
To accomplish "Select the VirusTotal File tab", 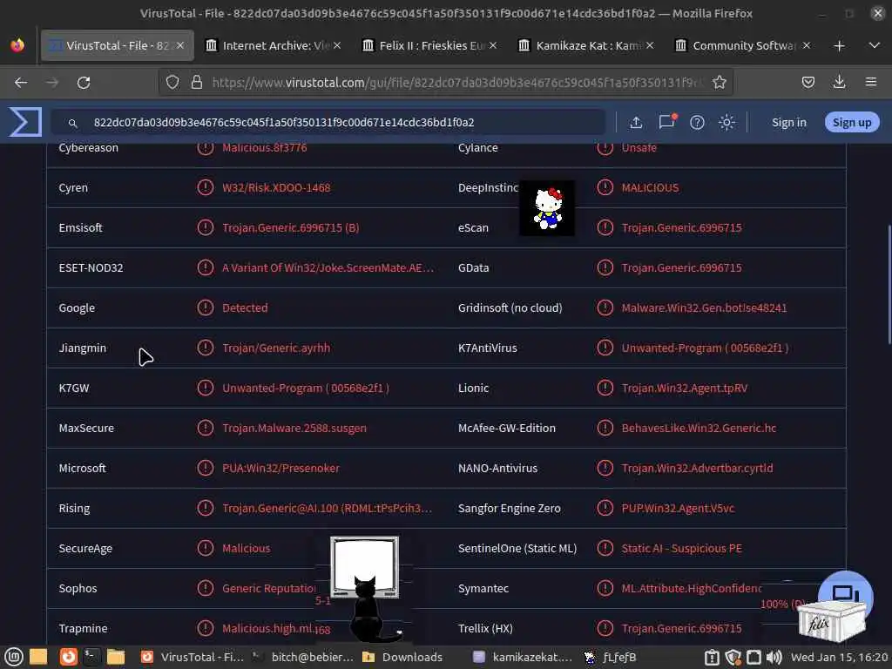I will click(x=118, y=45).
